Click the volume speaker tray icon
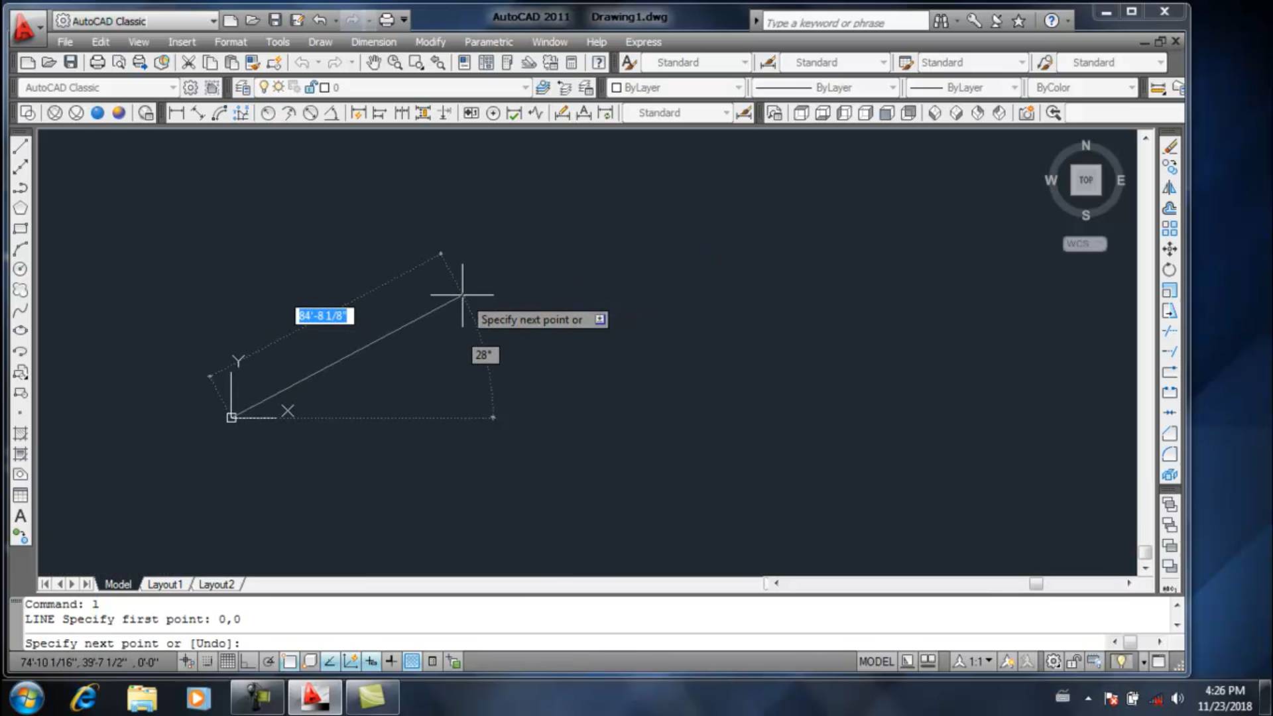 coord(1178,698)
